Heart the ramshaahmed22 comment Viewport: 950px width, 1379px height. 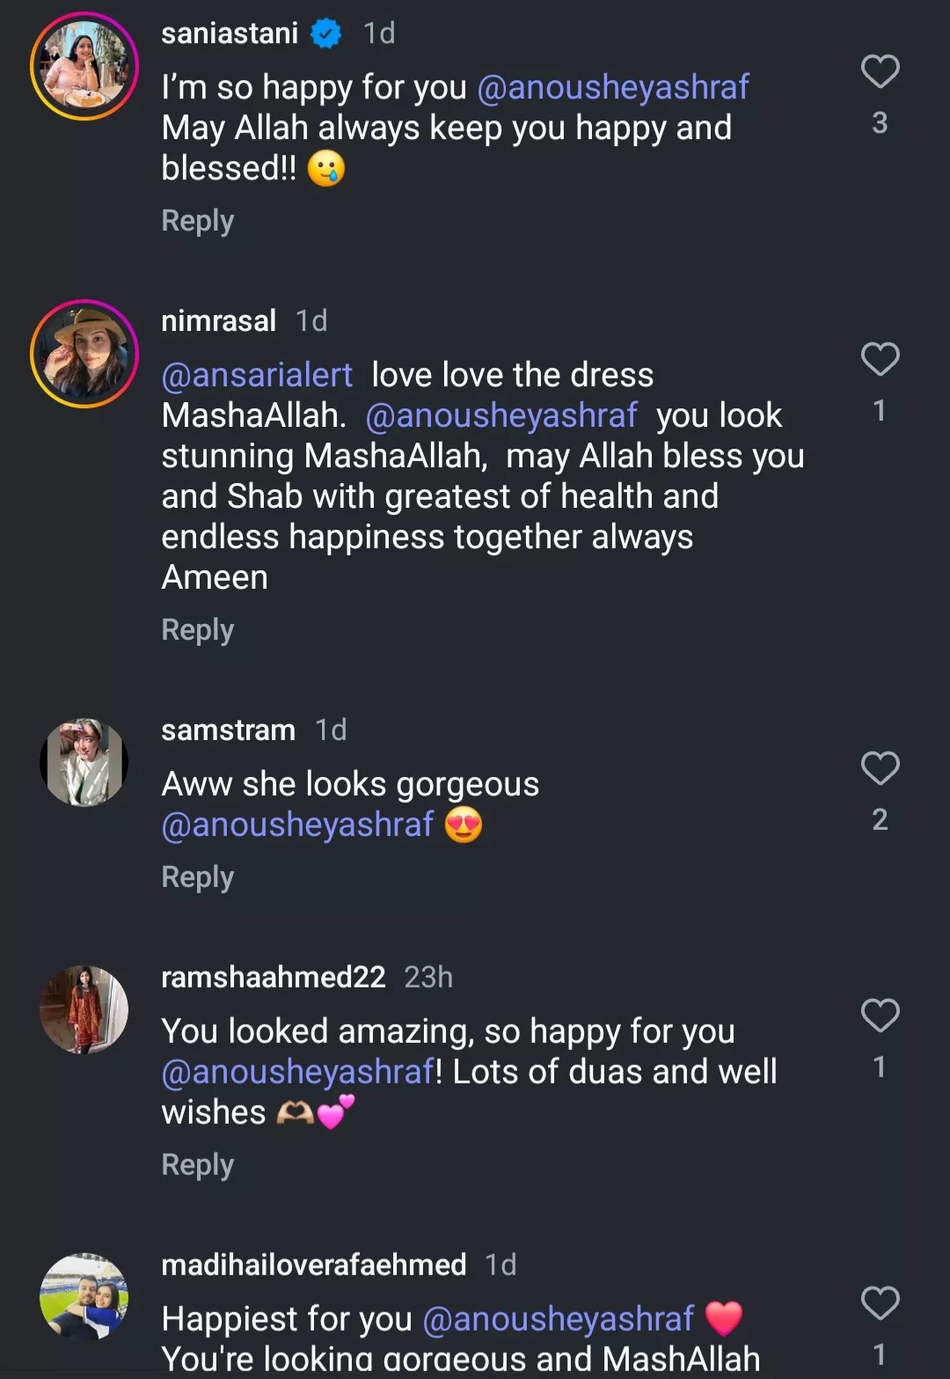pos(880,1016)
